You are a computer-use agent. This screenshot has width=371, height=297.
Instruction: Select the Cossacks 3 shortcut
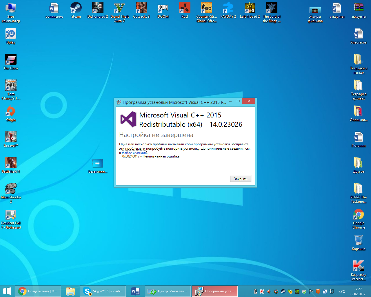[141, 10]
